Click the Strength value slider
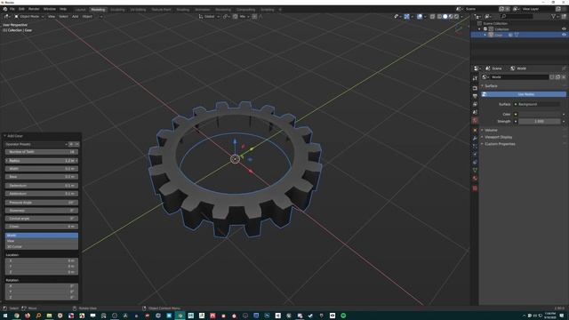Viewport: 569px width, 320px height. tap(540, 121)
